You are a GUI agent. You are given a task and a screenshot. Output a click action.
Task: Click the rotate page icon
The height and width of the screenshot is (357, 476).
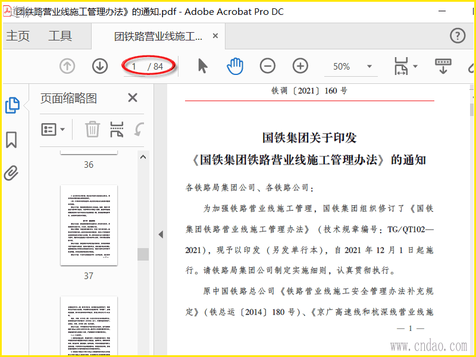(x=139, y=129)
